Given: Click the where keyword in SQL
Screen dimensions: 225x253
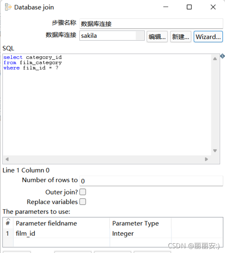Looking at the screenshot, I should [x=12, y=68].
